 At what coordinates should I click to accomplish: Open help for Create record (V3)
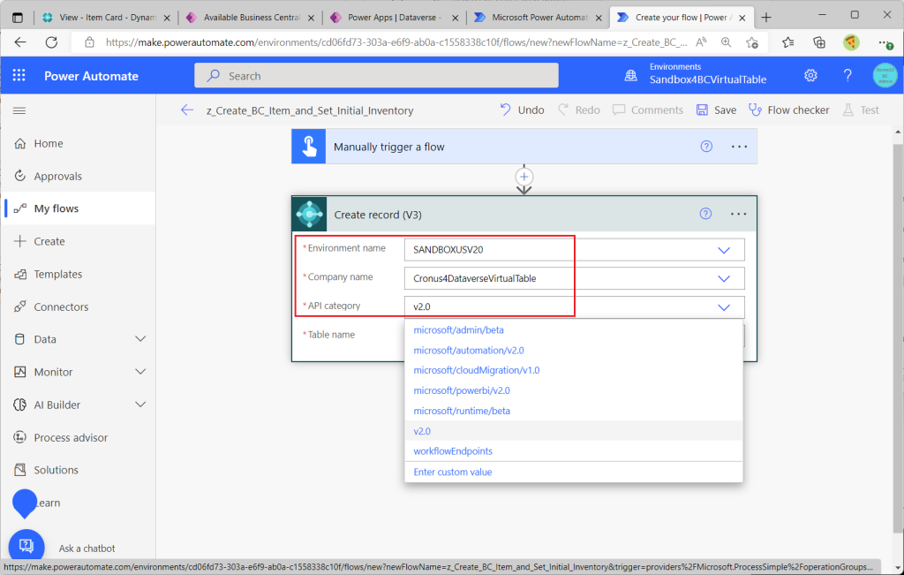coord(705,214)
